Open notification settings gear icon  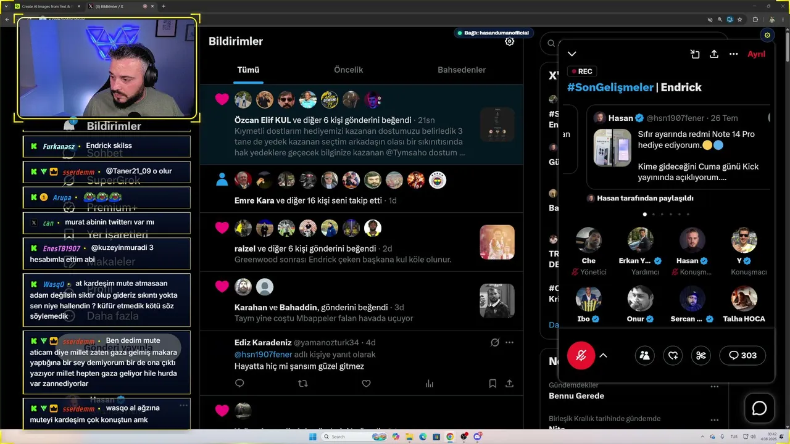pos(509,41)
